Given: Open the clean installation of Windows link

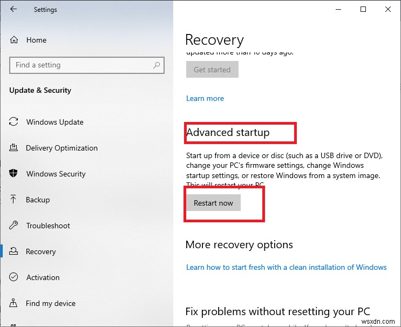Looking at the screenshot, I should click(x=286, y=267).
